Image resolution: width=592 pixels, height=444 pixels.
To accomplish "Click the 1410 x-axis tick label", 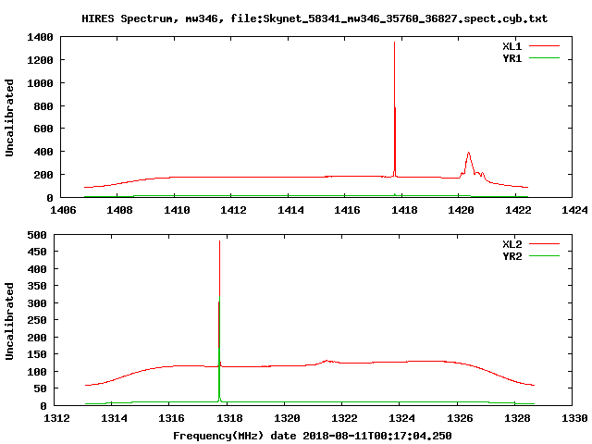I will [x=177, y=210].
